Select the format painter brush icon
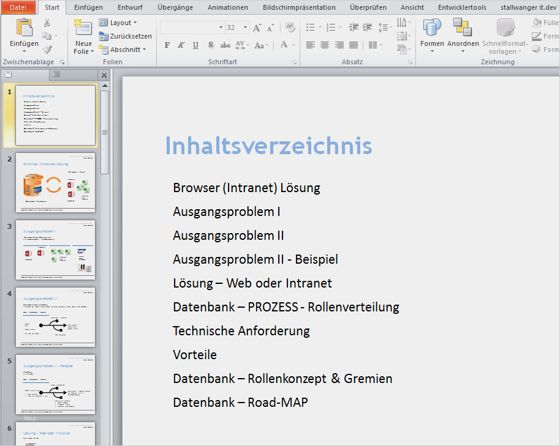Screen dimensions: 560x446 tap(47, 50)
